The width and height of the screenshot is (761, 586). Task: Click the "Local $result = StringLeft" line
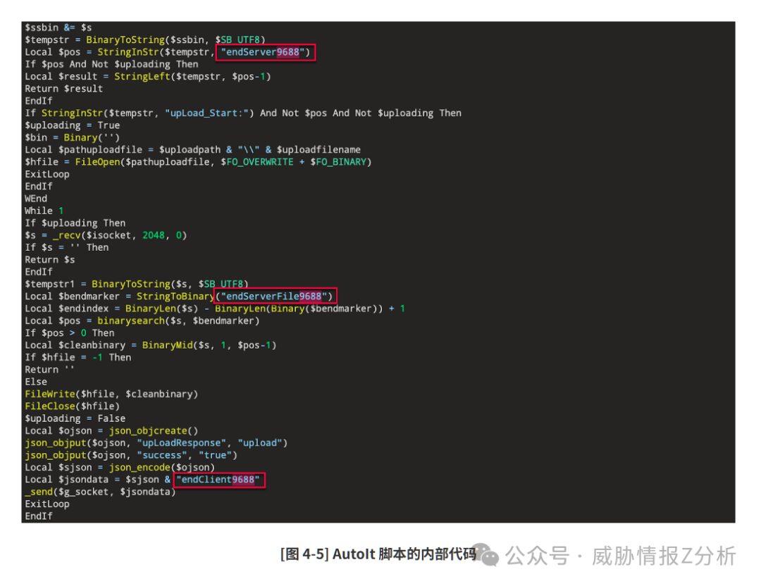pyautogui.click(x=148, y=76)
